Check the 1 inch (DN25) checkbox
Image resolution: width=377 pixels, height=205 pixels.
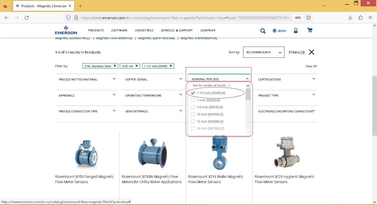[193, 100]
